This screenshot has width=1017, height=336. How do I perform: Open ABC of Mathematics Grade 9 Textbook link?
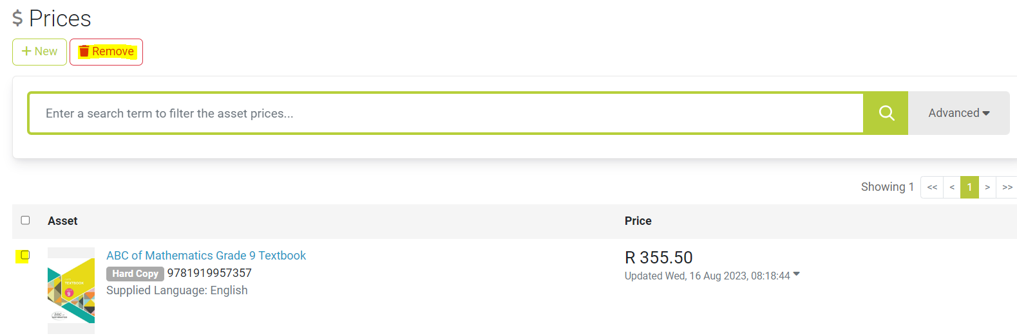coord(206,256)
